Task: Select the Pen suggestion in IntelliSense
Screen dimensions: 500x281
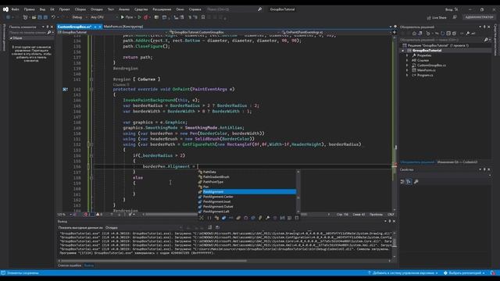Action: tap(205, 187)
